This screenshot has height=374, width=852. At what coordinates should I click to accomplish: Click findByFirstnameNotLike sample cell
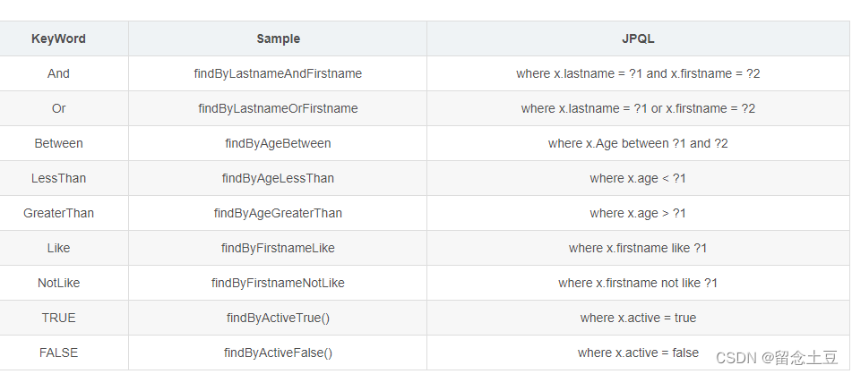[x=278, y=283]
